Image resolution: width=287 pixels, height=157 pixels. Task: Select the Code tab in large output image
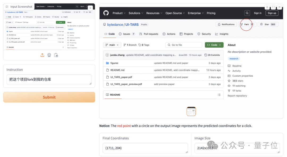pyautogui.click(x=109, y=34)
